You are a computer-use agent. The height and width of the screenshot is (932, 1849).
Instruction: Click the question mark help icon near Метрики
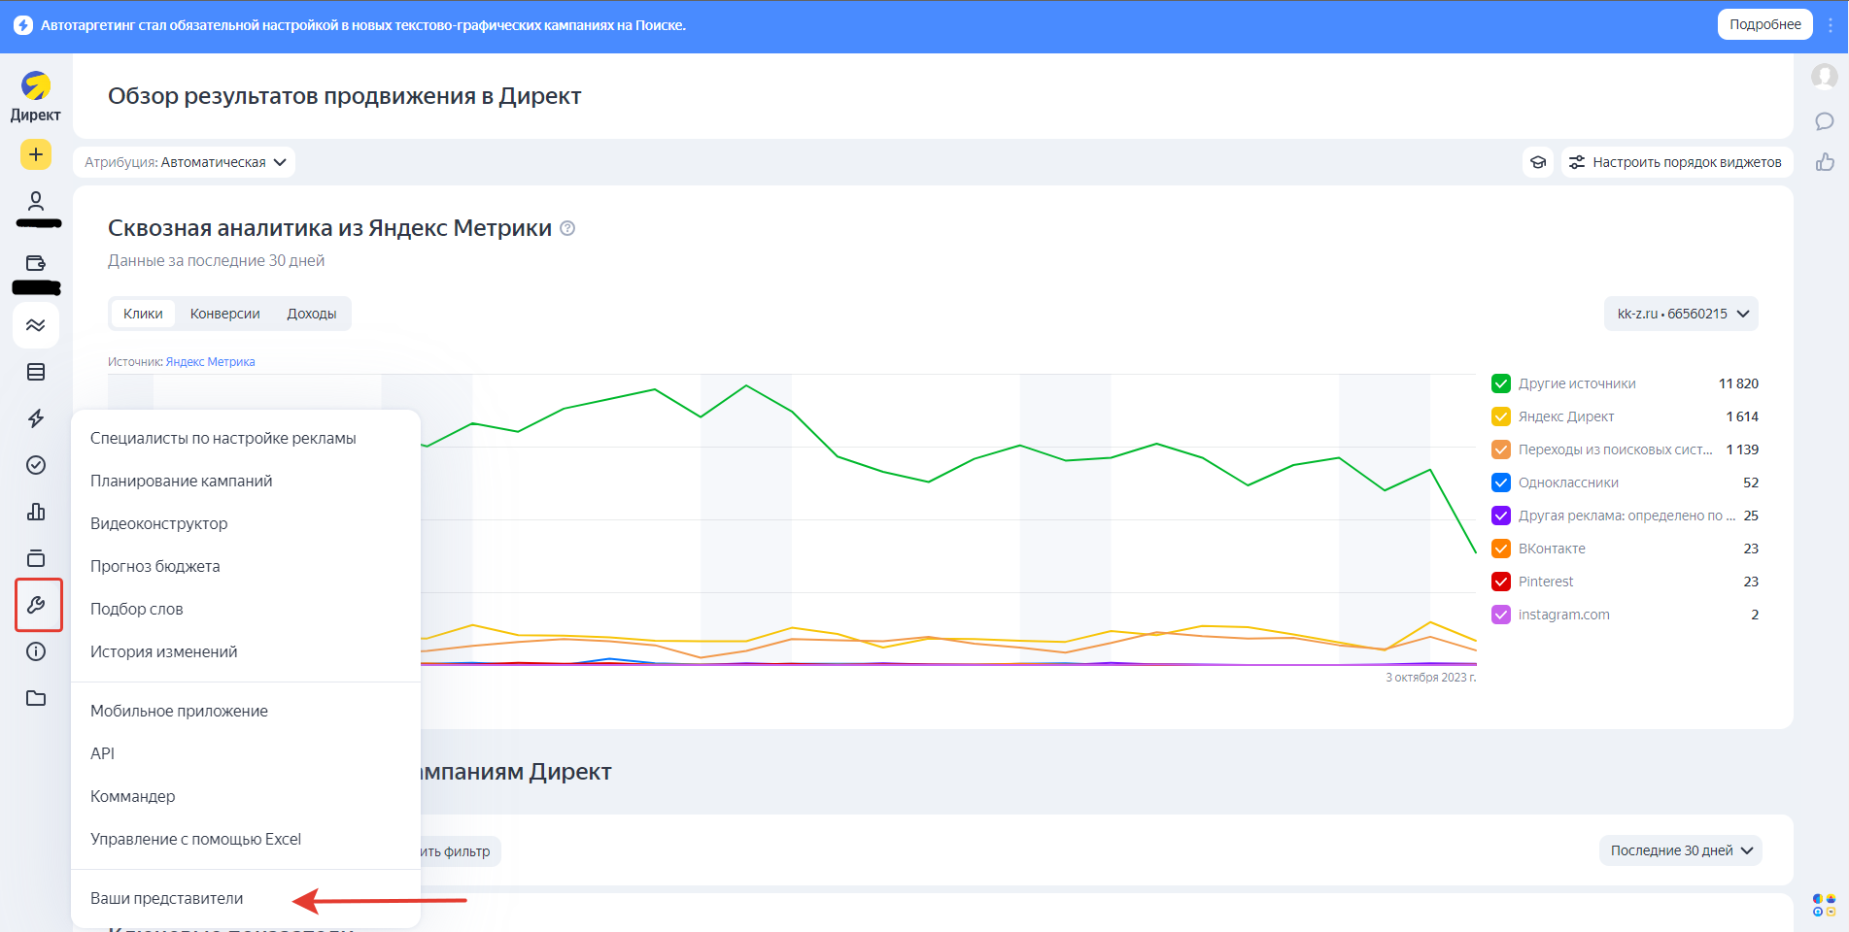pos(568,228)
